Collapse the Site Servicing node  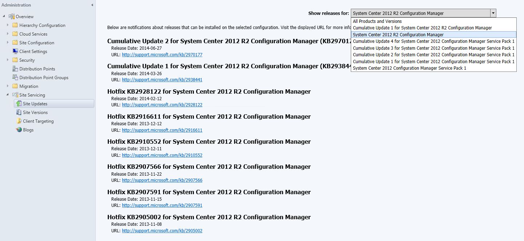tap(8, 95)
